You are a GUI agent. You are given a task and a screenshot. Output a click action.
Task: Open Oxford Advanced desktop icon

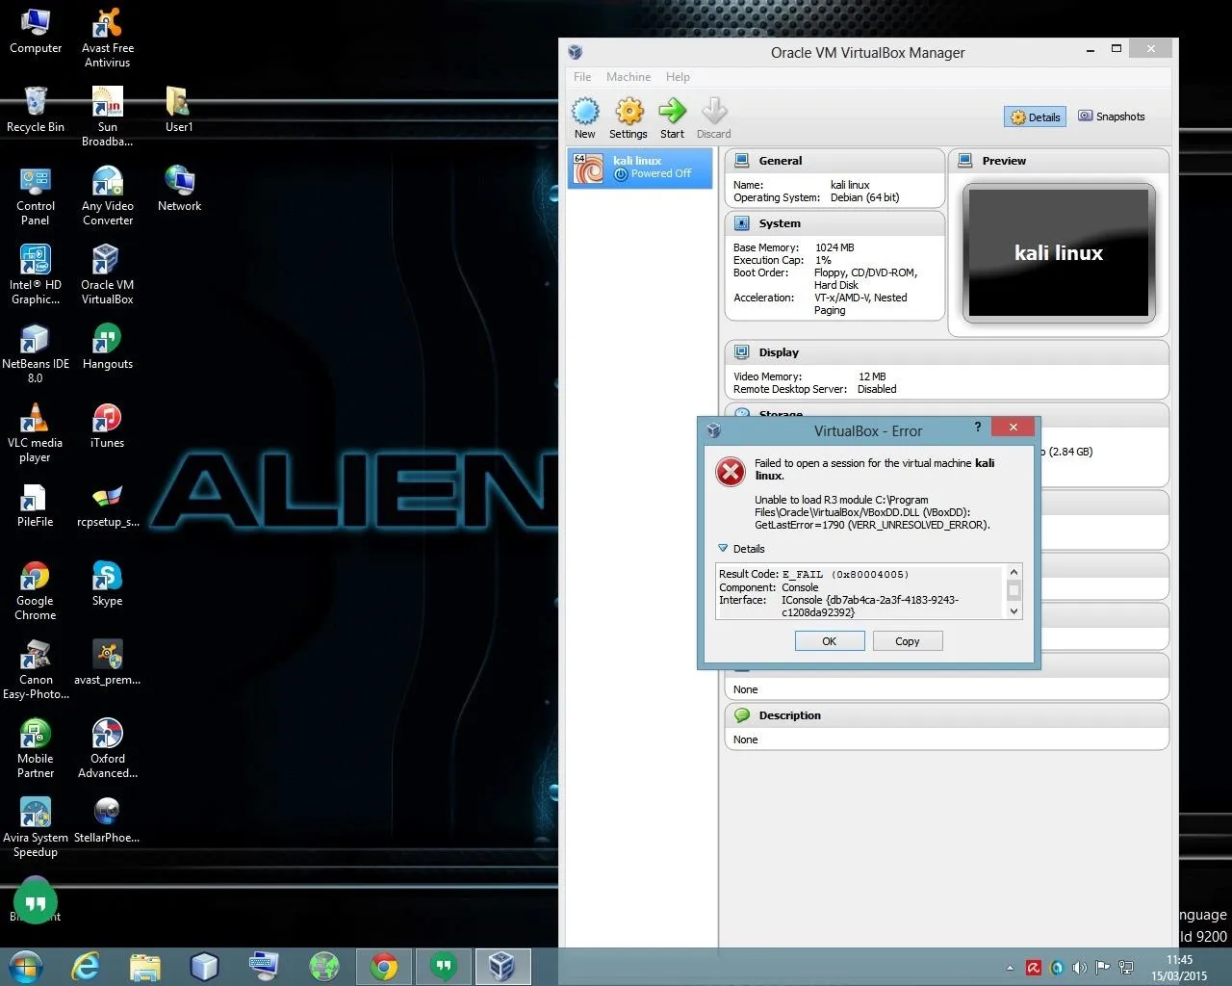point(108,749)
